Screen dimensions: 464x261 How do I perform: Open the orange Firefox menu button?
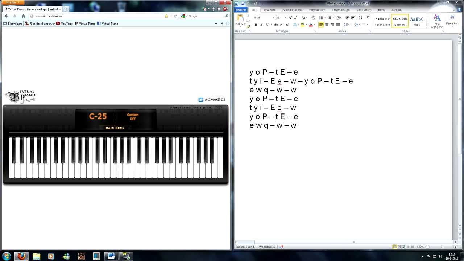(x=12, y=2)
